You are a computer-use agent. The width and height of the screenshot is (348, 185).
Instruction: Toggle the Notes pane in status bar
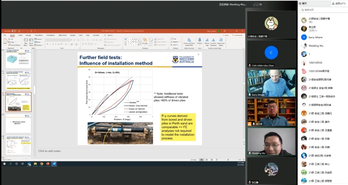coord(194,160)
